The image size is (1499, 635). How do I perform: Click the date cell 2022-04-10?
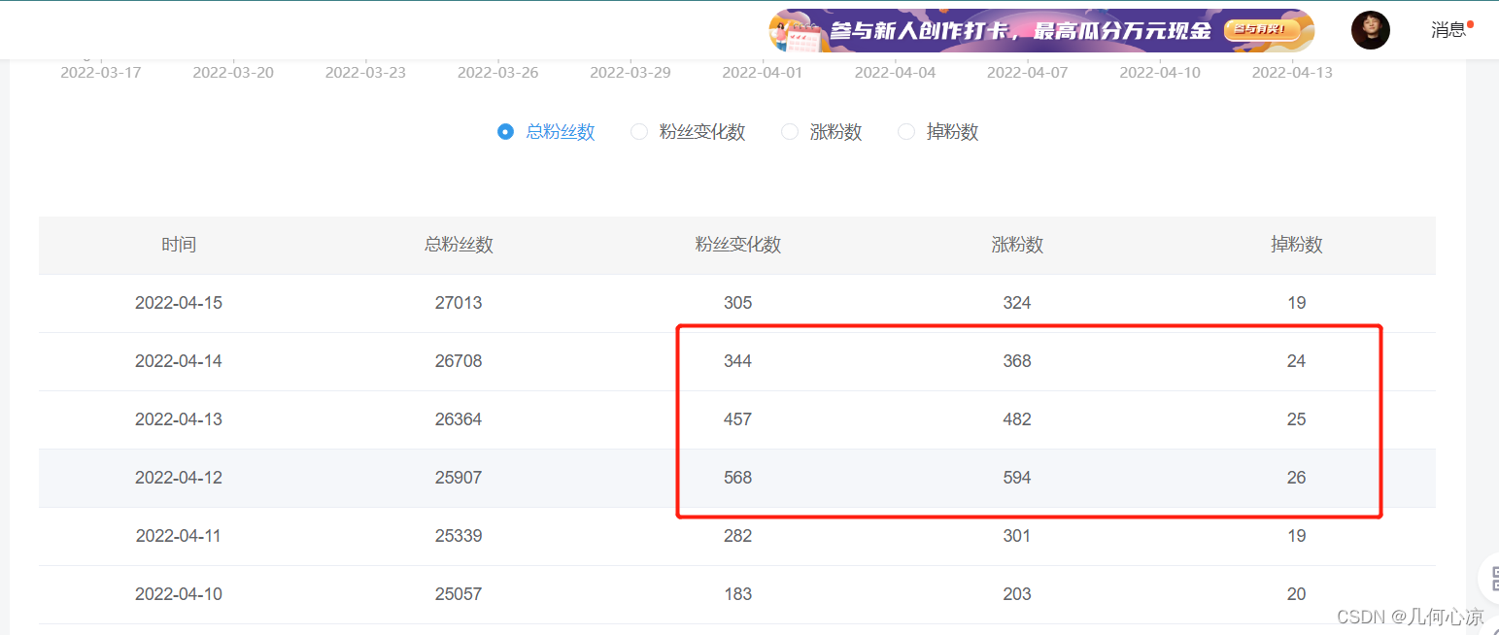179,594
